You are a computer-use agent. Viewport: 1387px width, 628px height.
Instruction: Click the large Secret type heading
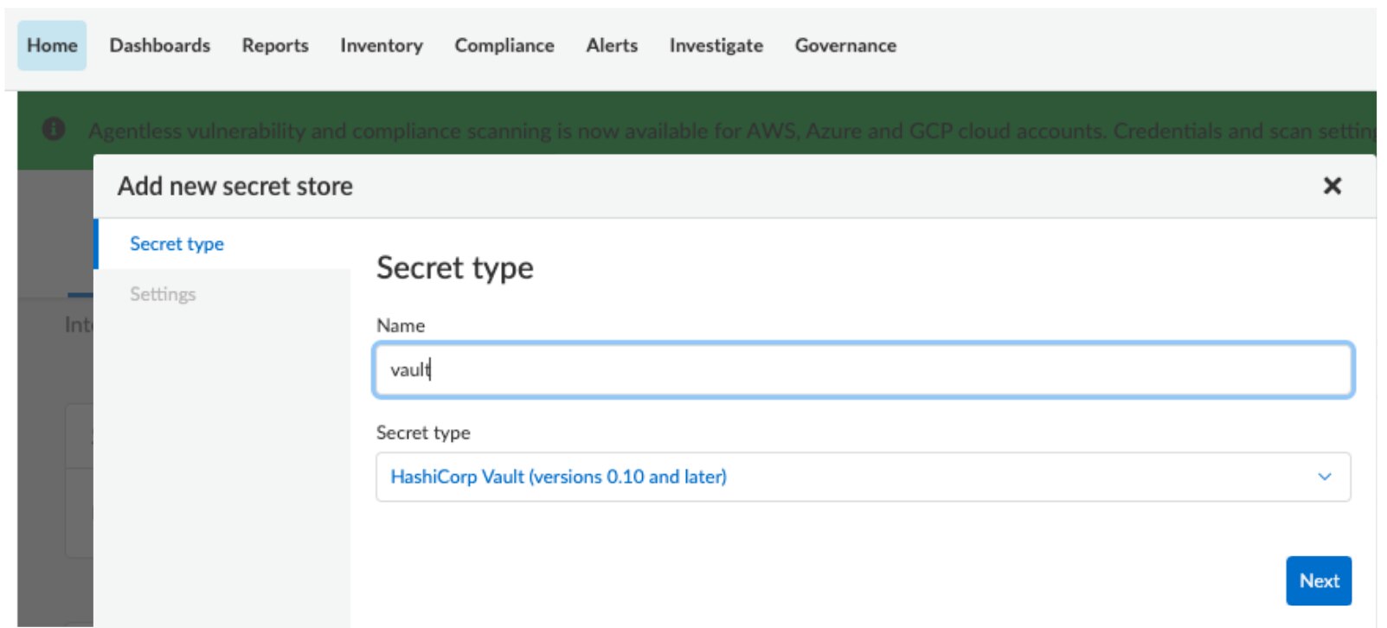(x=454, y=268)
